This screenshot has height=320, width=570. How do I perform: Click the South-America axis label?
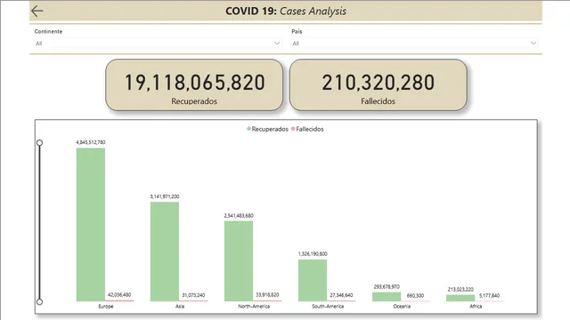click(x=328, y=306)
